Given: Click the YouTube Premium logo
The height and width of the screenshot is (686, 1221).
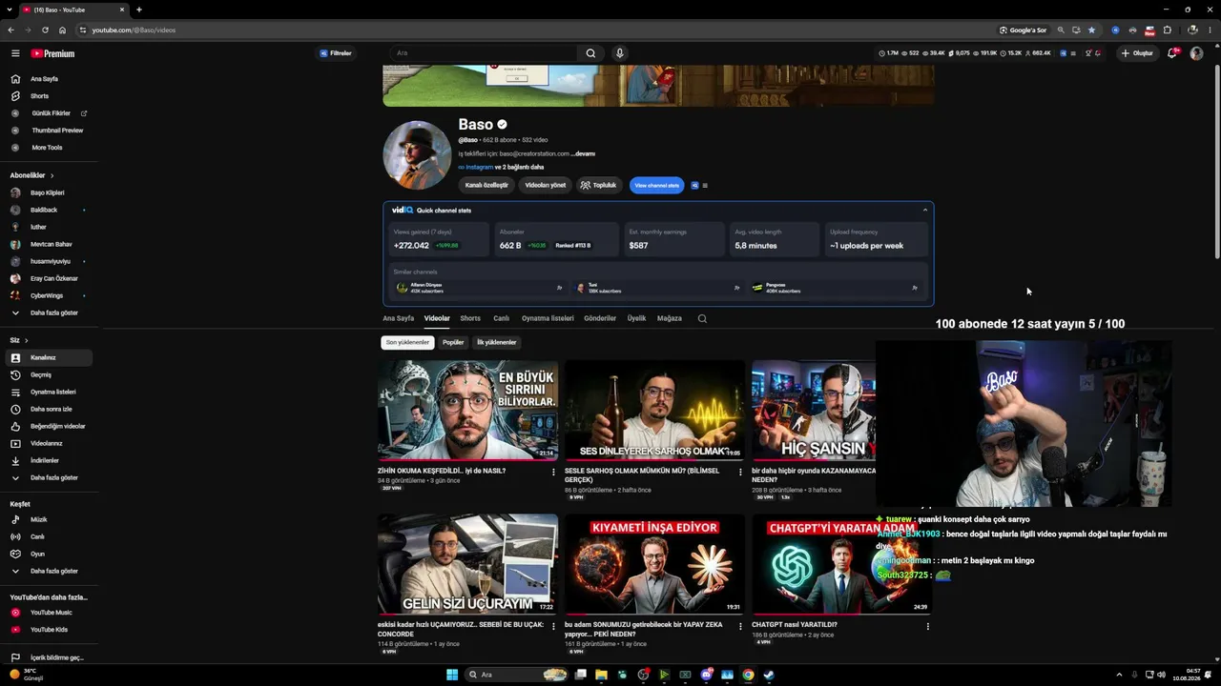Looking at the screenshot, I should [x=52, y=53].
